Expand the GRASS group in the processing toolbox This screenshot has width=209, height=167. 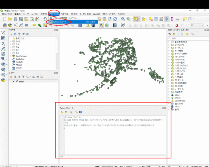pyautogui.click(x=169, y=98)
